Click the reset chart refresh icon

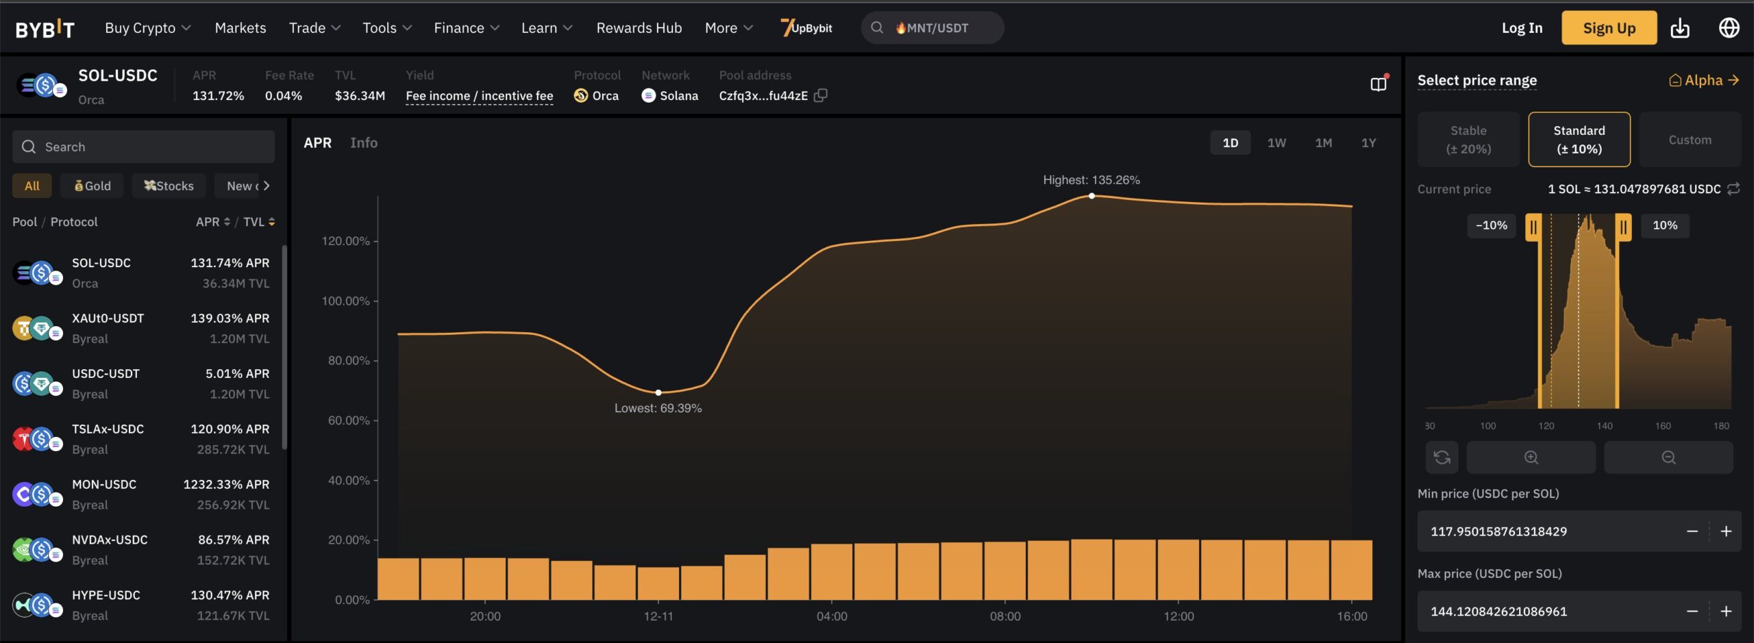pos(1442,457)
